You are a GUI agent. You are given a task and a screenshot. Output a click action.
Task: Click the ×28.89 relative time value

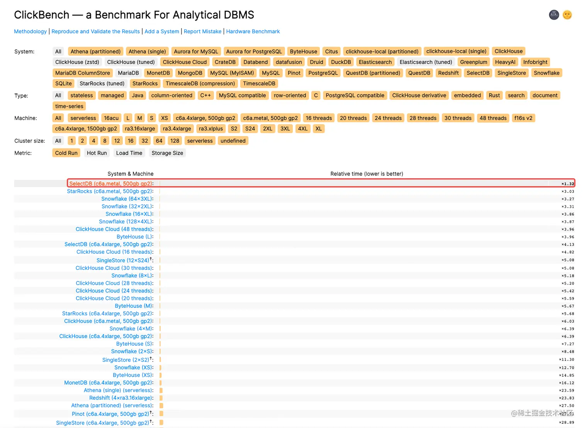(566, 423)
